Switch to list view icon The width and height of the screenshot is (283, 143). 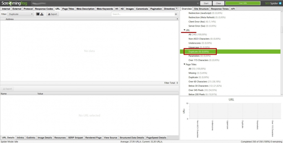click(38, 14)
